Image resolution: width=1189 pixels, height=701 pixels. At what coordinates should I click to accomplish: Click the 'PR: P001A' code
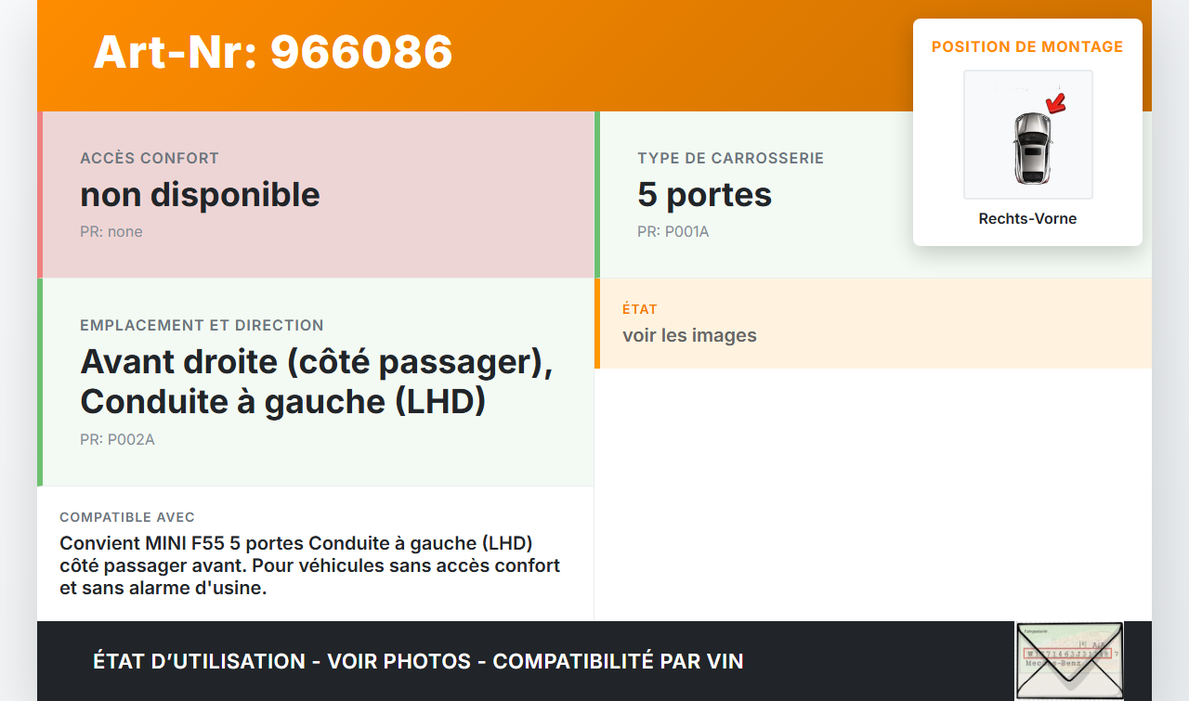click(673, 231)
